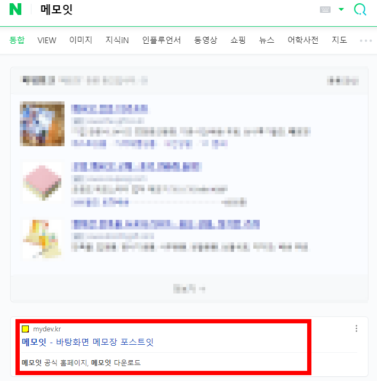This screenshot has width=377, height=381.
Task: Expand more tabs with the three-dot icon
Action: click(x=366, y=41)
